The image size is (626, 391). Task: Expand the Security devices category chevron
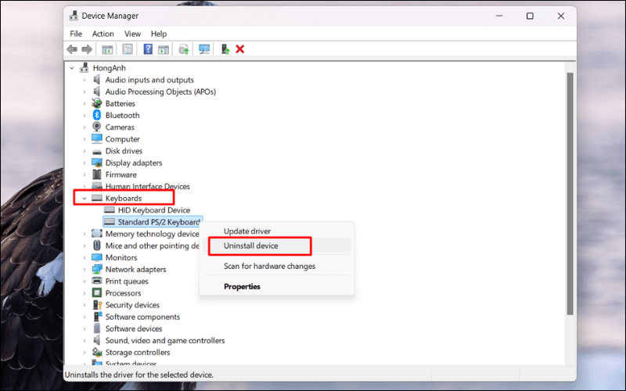pyautogui.click(x=85, y=305)
